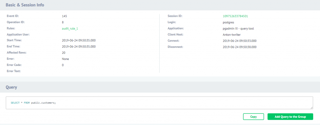This screenshot has width=320, height=125.
Task: Click the Connect timestamp value
Action: 240,41
